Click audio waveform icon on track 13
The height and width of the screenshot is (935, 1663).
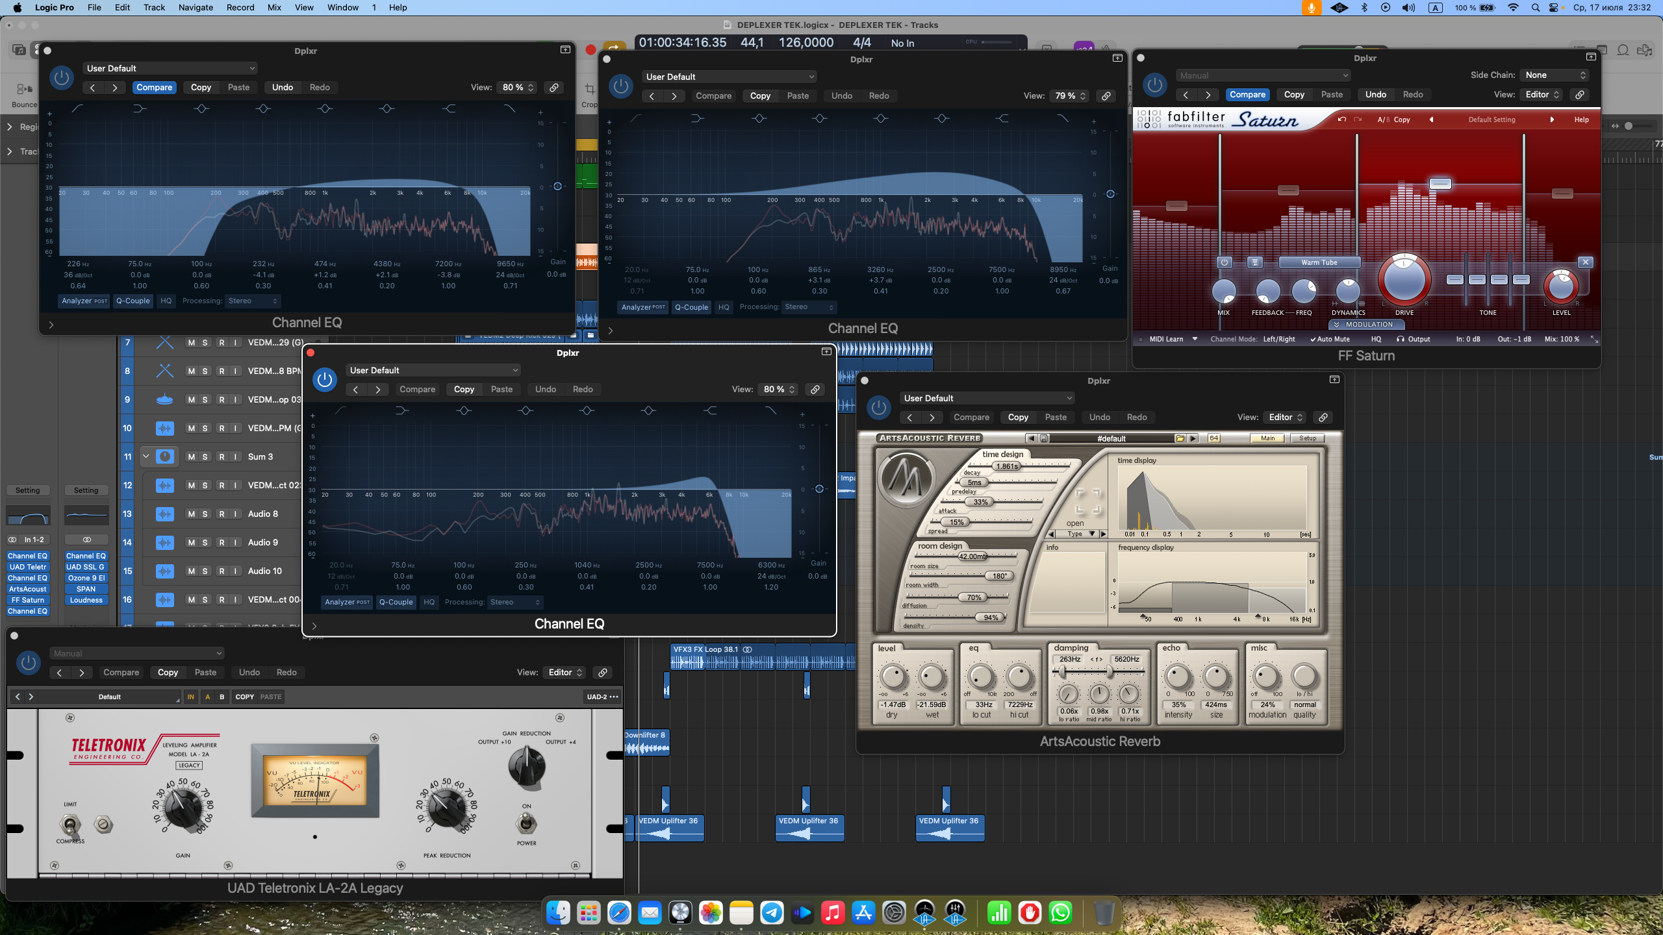[165, 514]
